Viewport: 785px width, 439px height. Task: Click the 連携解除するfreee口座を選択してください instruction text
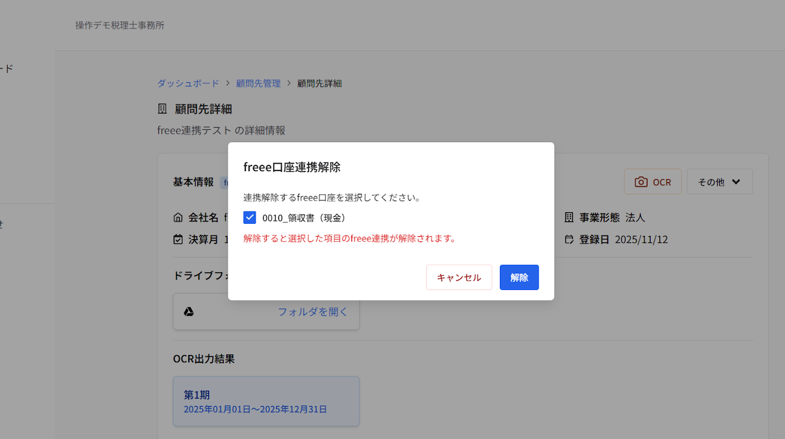(332, 198)
